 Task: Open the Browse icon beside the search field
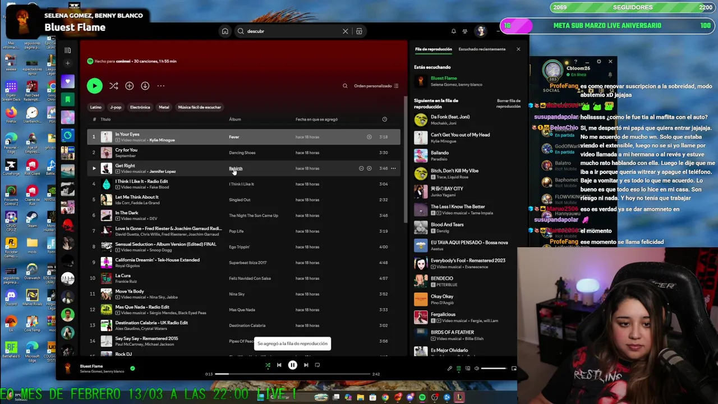tap(359, 31)
